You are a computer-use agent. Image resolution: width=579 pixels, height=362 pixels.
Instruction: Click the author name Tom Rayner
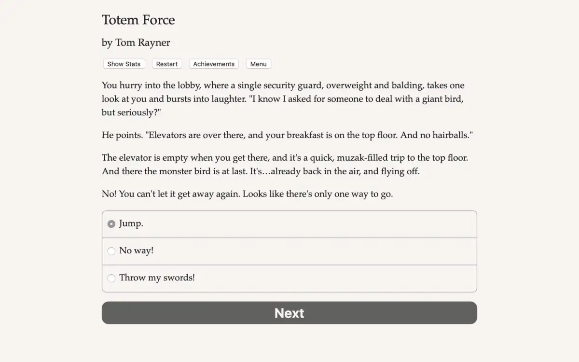[x=136, y=43]
